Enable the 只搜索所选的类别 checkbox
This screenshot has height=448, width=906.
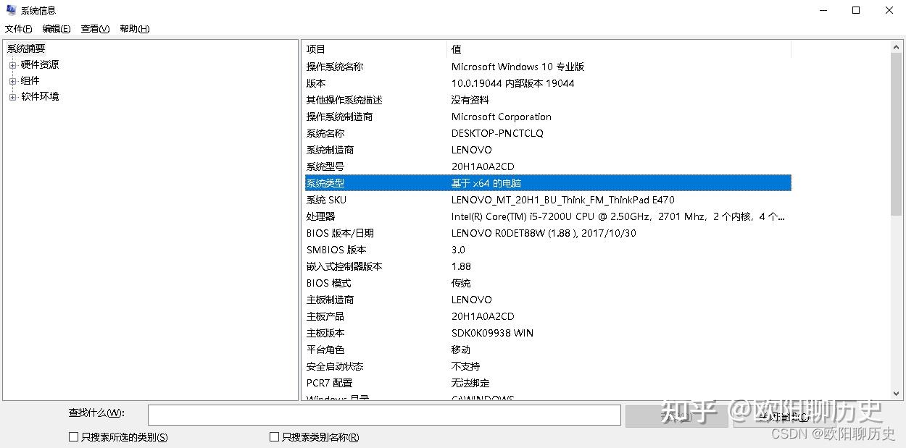pos(73,436)
